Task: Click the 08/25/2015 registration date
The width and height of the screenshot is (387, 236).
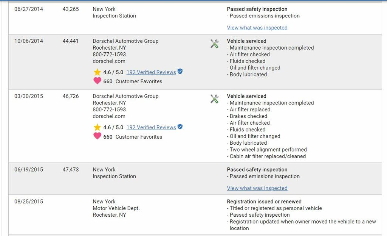Action: pyautogui.click(x=29, y=202)
